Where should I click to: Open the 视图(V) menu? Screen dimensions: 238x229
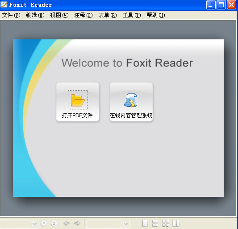(59, 15)
